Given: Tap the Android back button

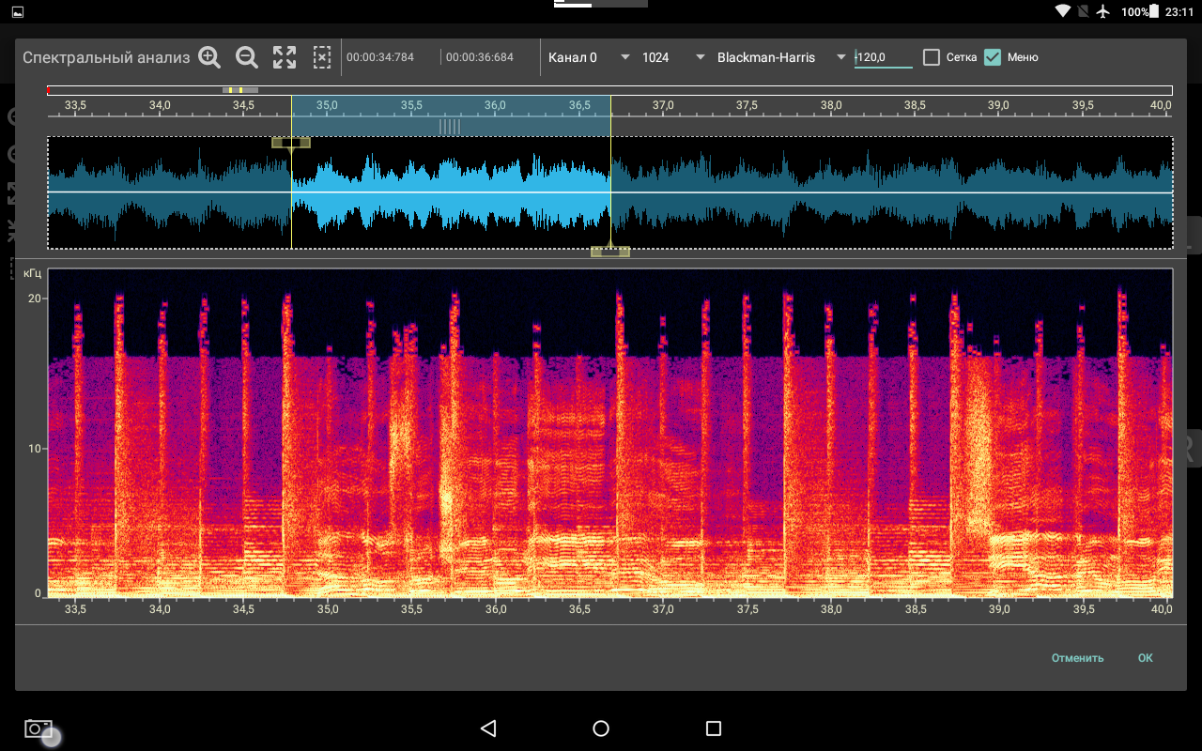Looking at the screenshot, I should tap(487, 728).
